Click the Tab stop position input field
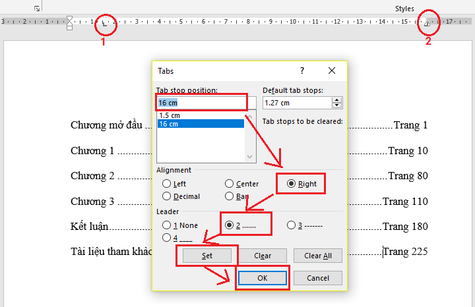This screenshot has height=307, width=475. [201, 103]
